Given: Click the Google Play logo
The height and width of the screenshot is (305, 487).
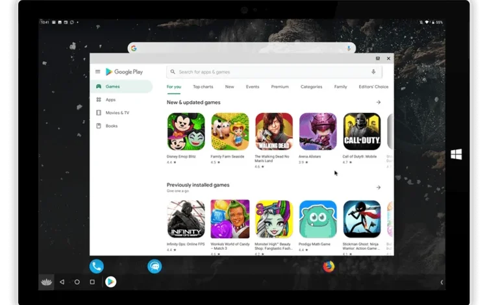Looking at the screenshot, I should [124, 71].
